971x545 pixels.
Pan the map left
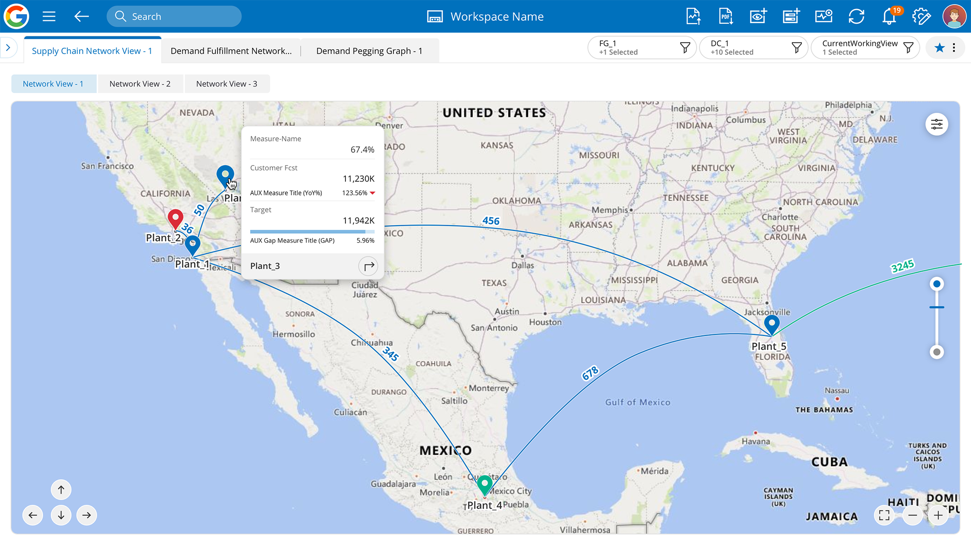(x=33, y=515)
